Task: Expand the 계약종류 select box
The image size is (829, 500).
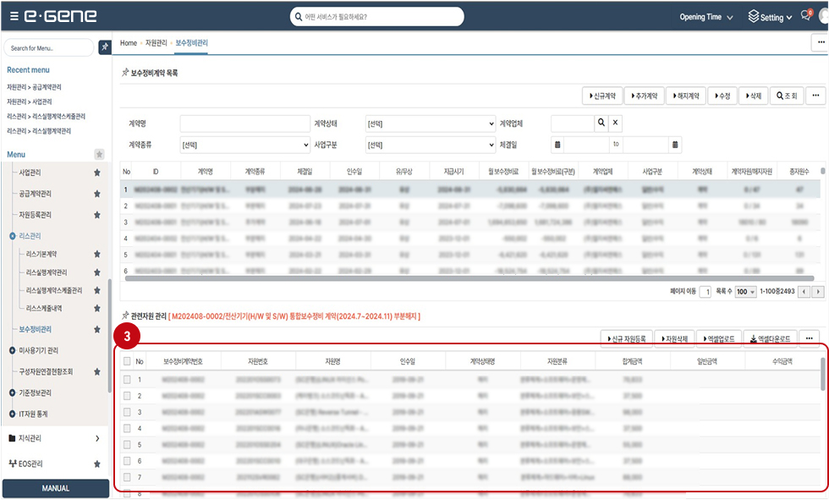Action: (244, 145)
